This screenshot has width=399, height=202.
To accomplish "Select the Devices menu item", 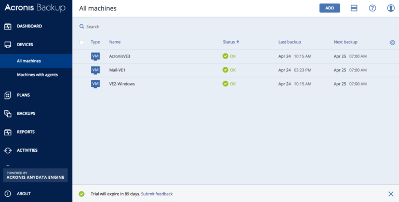I will click(x=25, y=45).
